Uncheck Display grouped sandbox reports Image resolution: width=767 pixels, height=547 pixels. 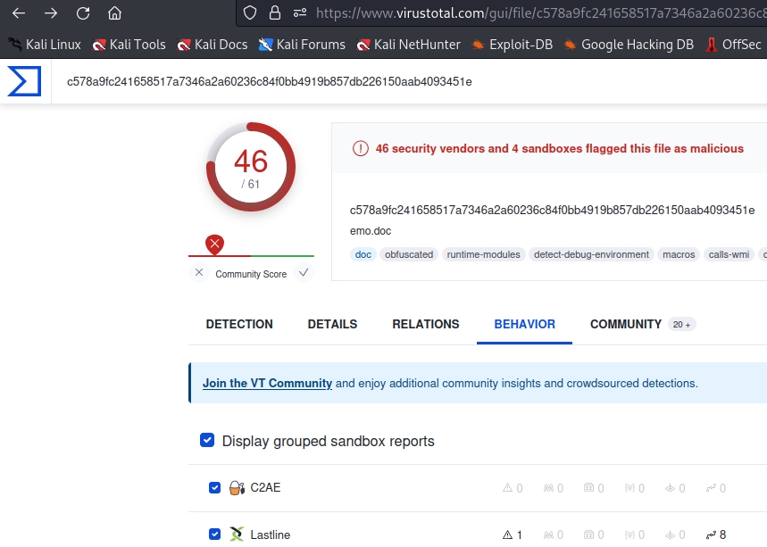(207, 441)
